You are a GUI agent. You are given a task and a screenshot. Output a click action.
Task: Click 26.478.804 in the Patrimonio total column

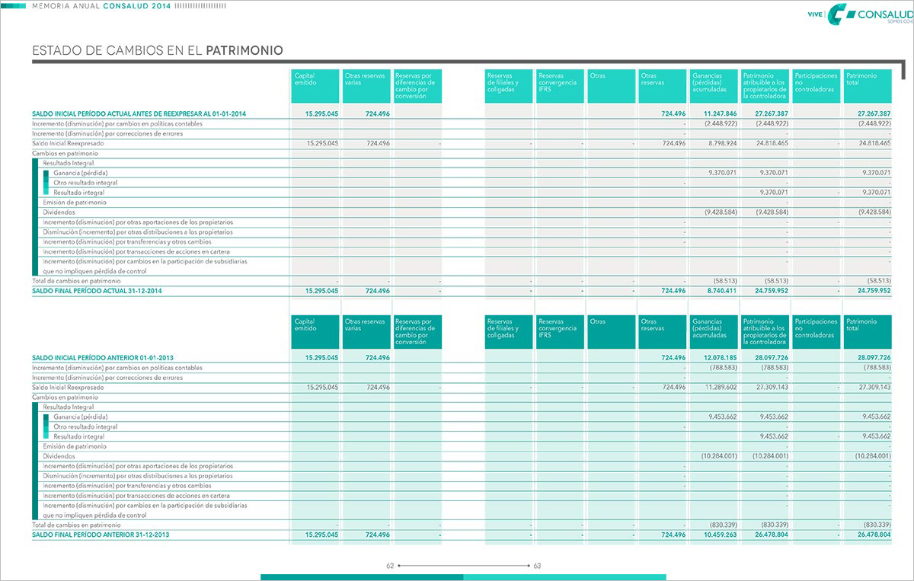pyautogui.click(x=874, y=535)
